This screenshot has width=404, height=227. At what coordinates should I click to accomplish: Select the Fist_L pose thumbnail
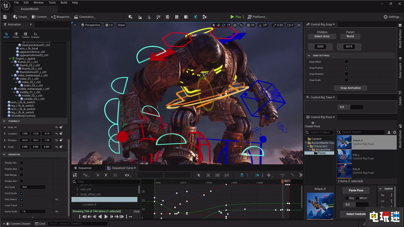click(x=344, y=156)
